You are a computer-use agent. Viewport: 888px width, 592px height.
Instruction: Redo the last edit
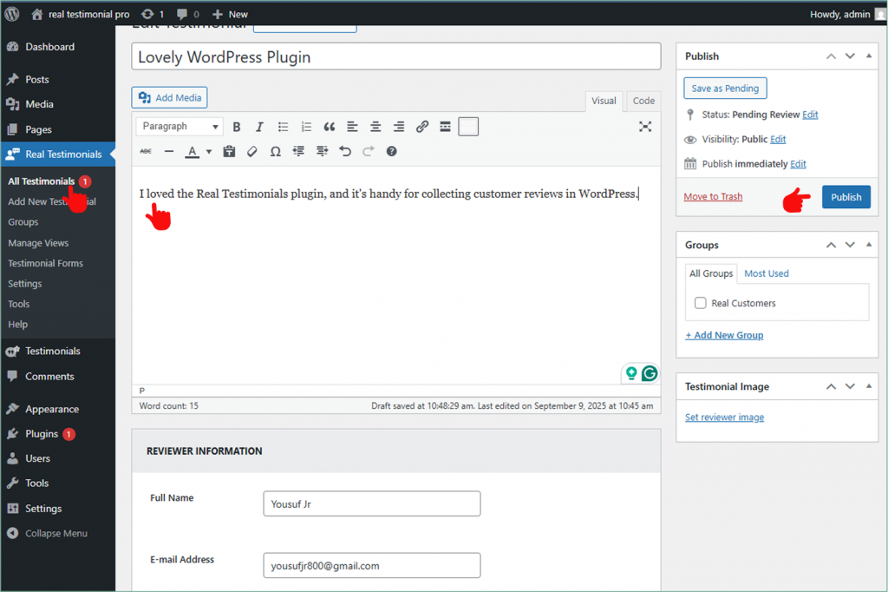pos(368,151)
